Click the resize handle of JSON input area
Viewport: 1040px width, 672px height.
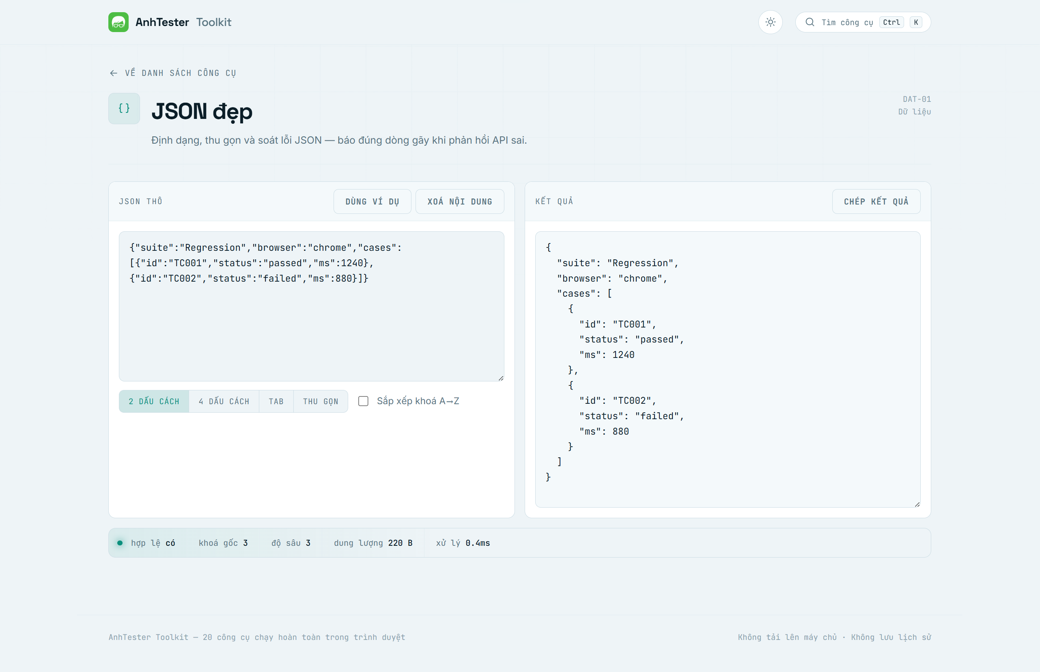click(x=501, y=378)
